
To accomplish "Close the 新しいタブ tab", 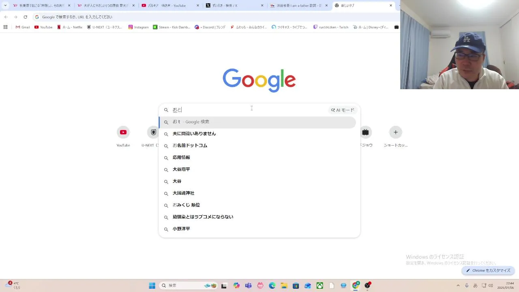I will coord(391,6).
